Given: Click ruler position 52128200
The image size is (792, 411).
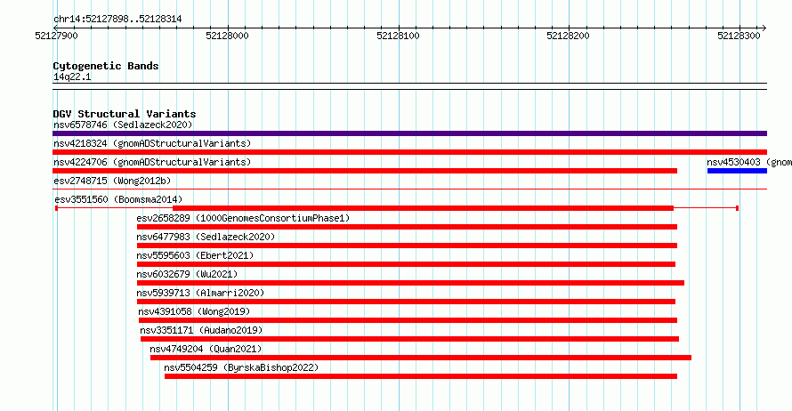Looking at the screenshot, I should point(569,36).
